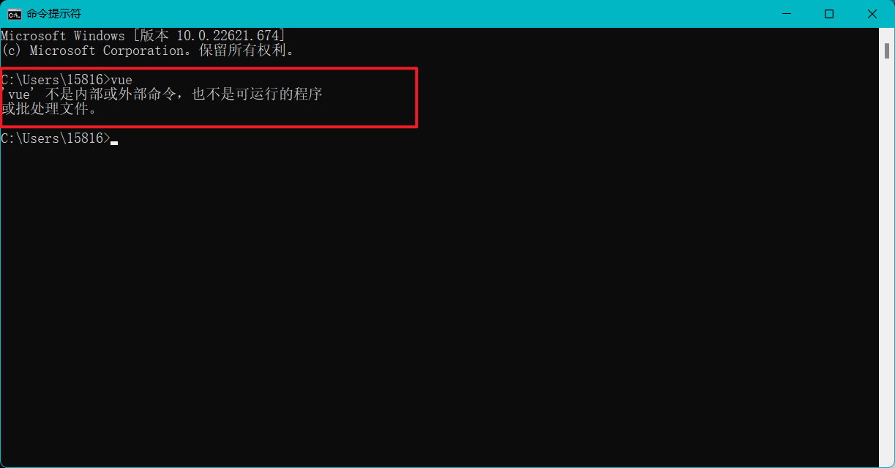Click the vertical scrollbar thumb
This screenshot has width=895, height=468.
click(886, 50)
